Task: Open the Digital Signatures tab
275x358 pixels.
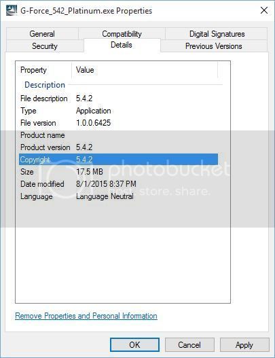Action: 217,34
